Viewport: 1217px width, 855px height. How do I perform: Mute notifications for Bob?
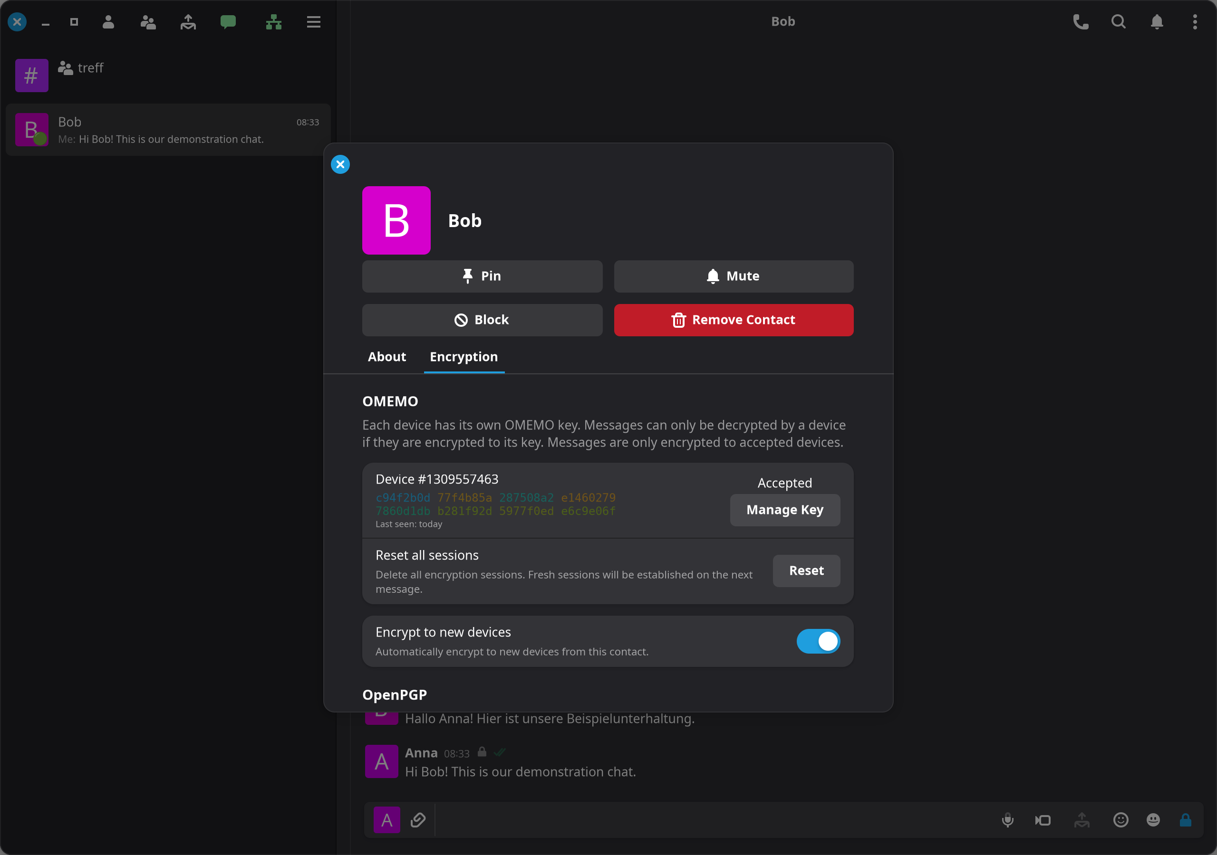[734, 276]
